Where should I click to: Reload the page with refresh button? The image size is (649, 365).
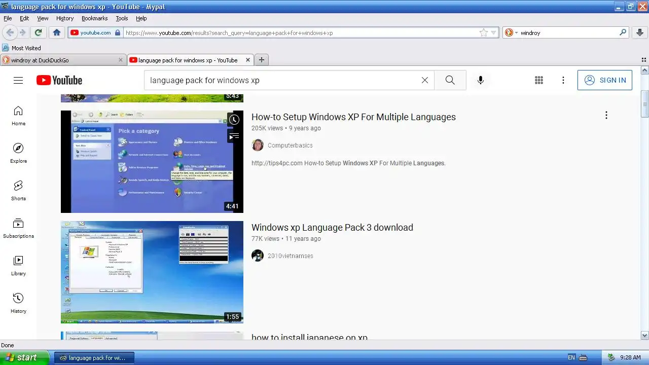tap(38, 32)
